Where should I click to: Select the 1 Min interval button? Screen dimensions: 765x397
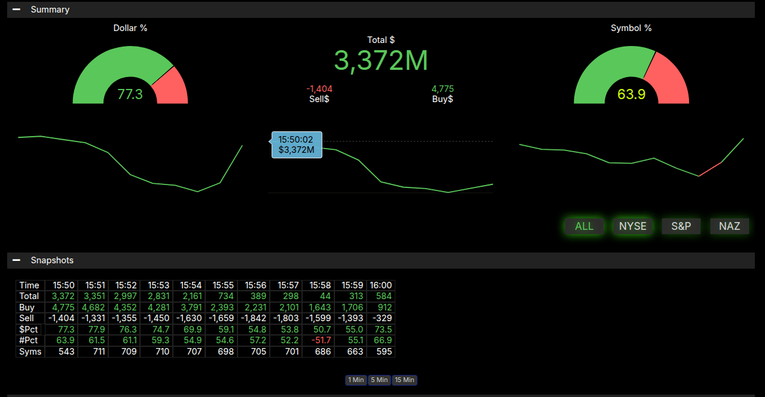coord(355,380)
